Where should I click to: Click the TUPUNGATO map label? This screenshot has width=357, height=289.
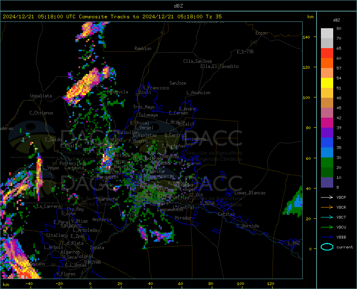click(x=71, y=226)
